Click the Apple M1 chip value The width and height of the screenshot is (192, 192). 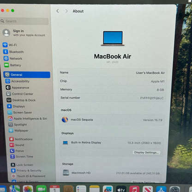click(x=158, y=81)
